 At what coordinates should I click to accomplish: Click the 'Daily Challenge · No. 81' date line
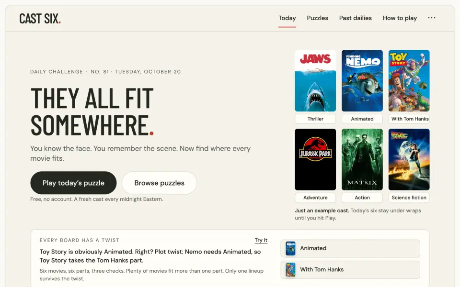105,72
